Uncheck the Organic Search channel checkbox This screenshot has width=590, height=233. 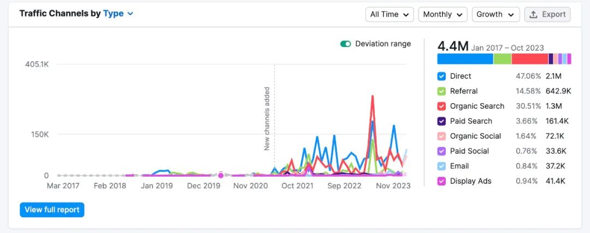pos(441,106)
